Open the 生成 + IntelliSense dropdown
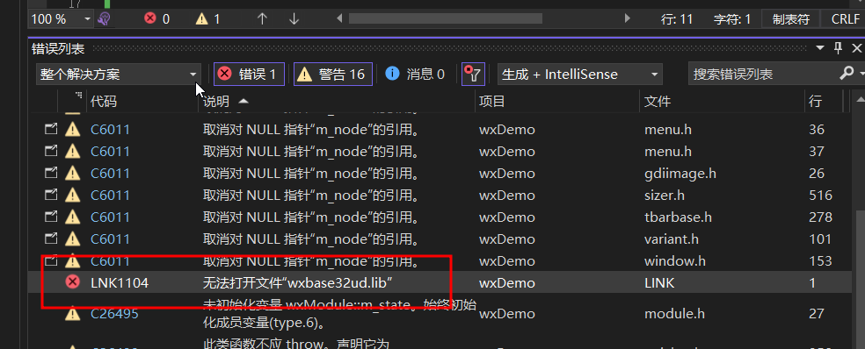This screenshot has height=349, width=865. pos(580,75)
